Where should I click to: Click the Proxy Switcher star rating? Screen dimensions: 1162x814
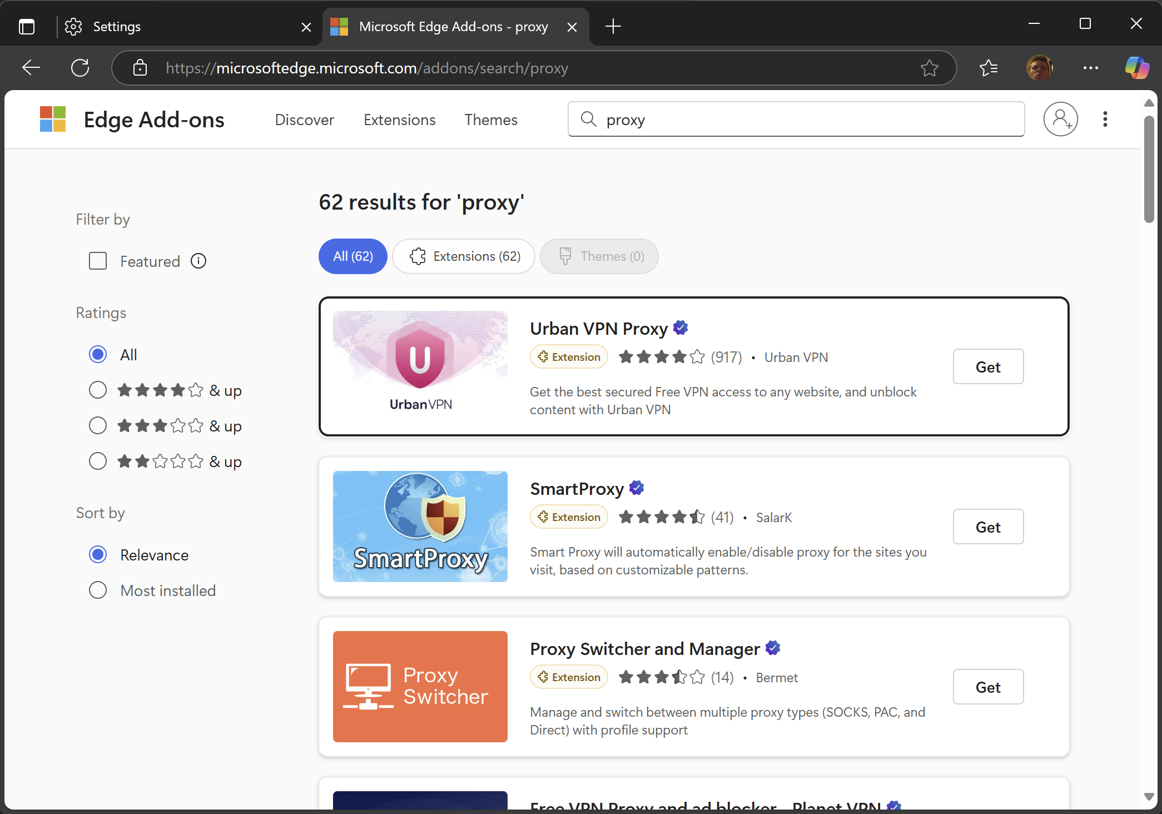coord(662,677)
